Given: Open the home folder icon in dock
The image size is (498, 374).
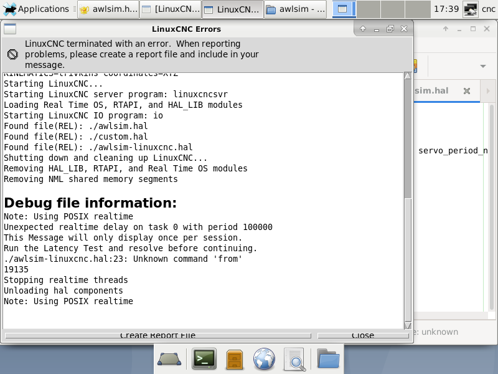Looking at the screenshot, I should click(328, 359).
